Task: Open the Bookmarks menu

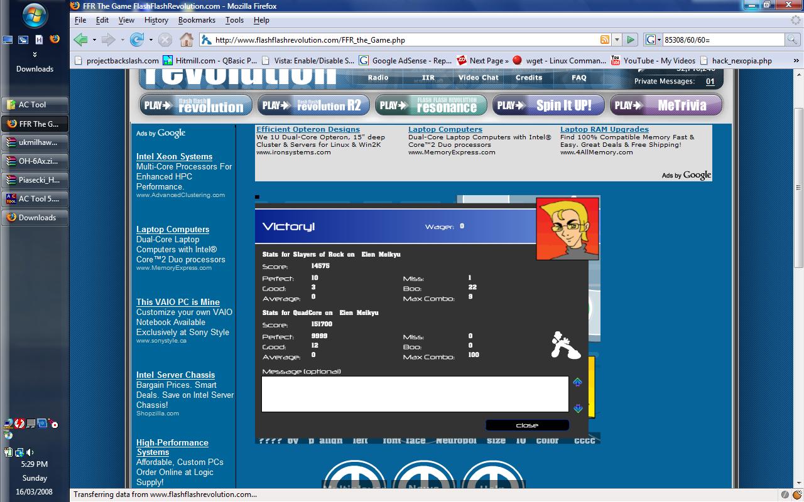Action: coord(197,20)
